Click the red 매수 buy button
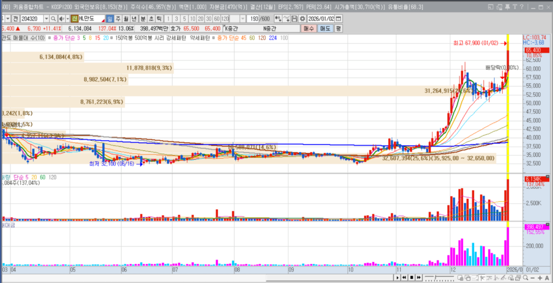 pos(309,28)
